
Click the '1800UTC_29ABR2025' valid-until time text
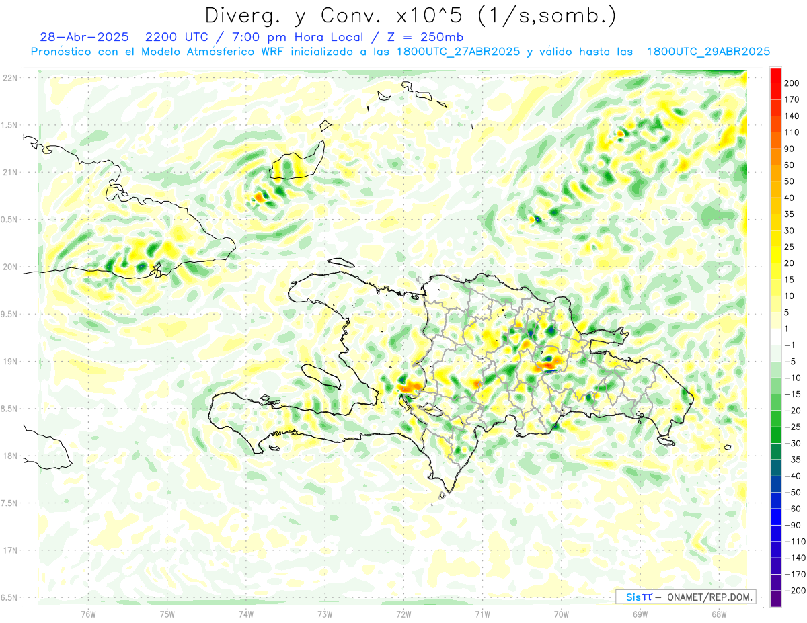click(x=708, y=52)
